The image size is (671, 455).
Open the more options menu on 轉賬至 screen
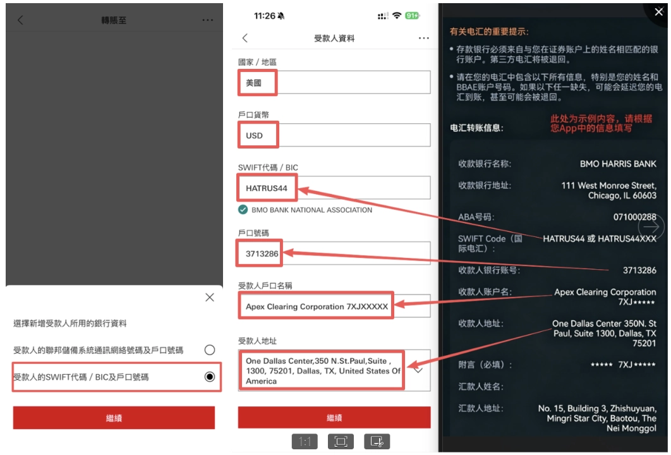tap(207, 20)
